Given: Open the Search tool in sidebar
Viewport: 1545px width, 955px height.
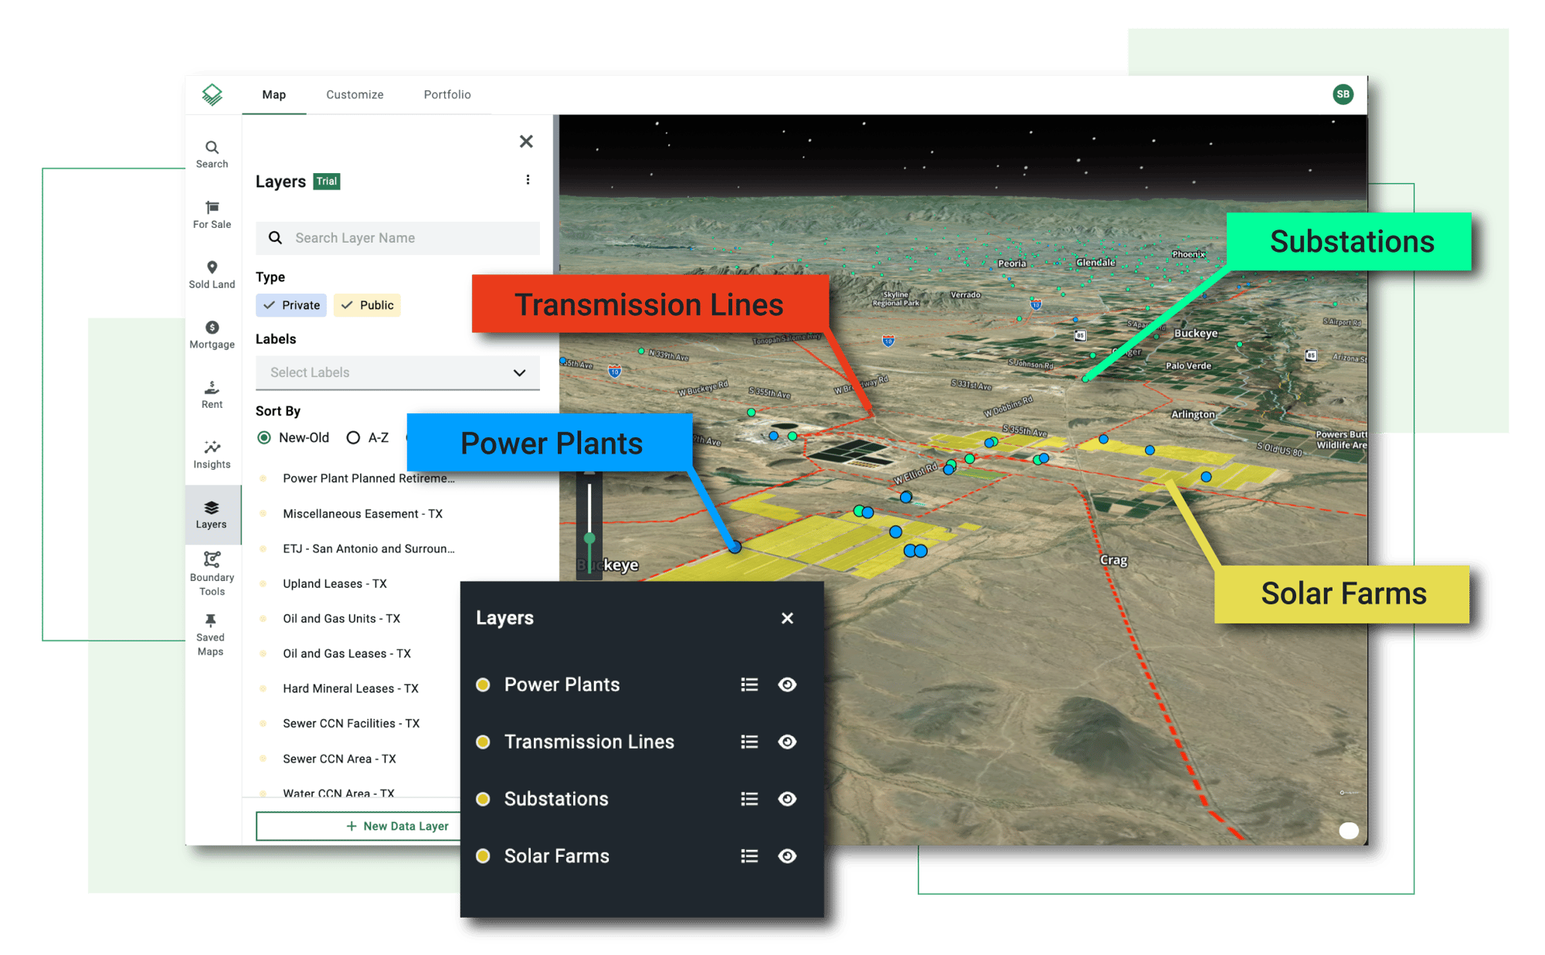Looking at the screenshot, I should coord(212,154).
